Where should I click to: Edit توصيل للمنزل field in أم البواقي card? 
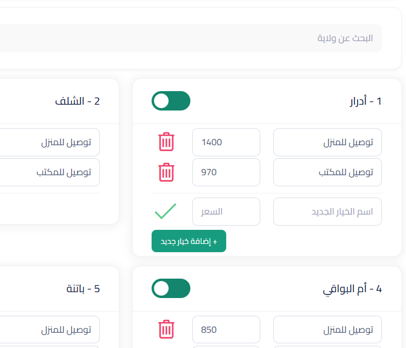(x=327, y=330)
